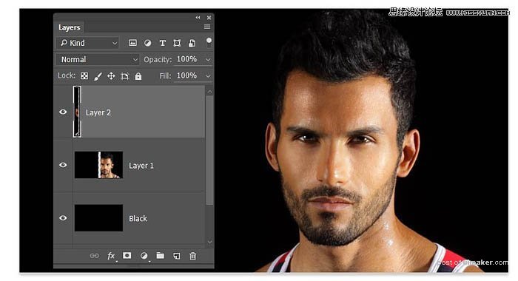Hide Layer 2 visibility eye

[x=63, y=112]
